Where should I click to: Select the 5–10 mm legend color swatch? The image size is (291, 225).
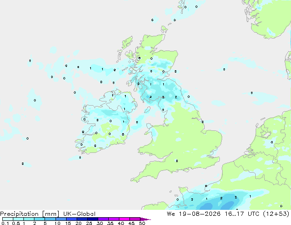[50, 219]
